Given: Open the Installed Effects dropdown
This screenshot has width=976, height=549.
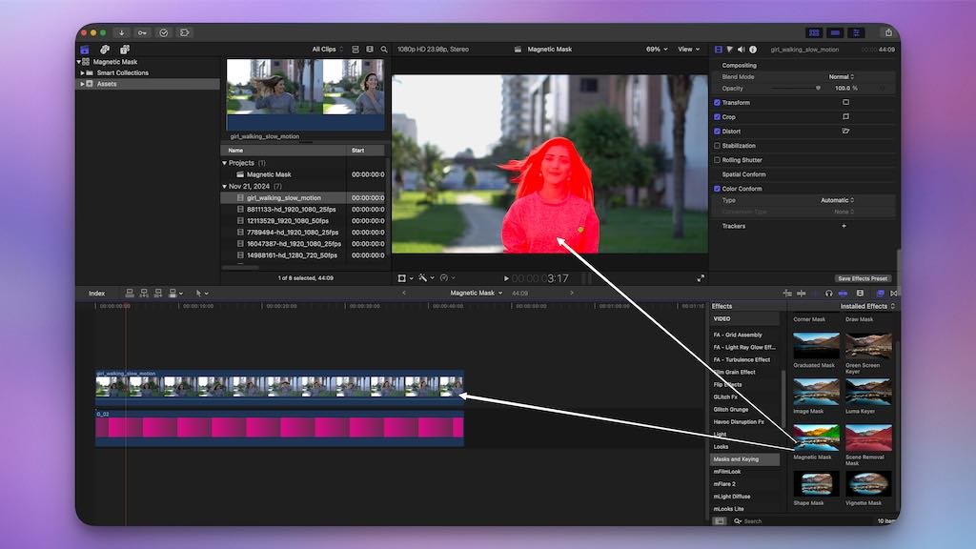Looking at the screenshot, I should click(x=867, y=306).
